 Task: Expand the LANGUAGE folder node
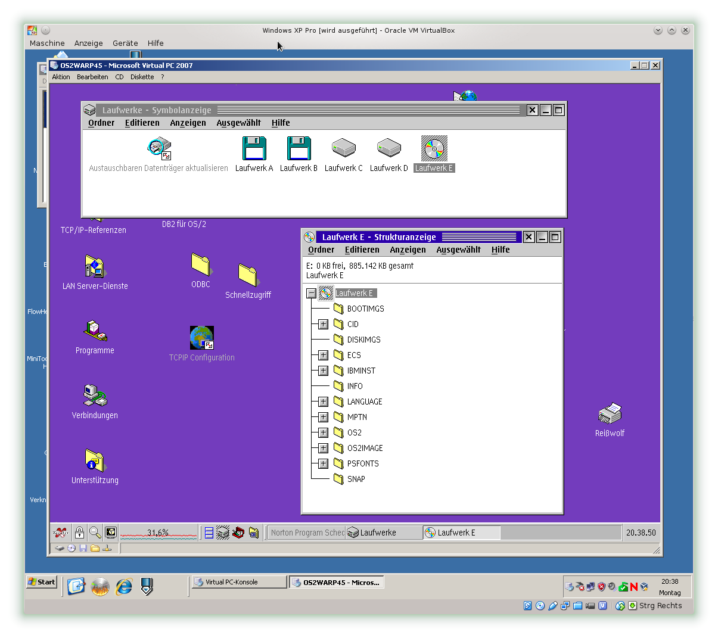click(323, 402)
